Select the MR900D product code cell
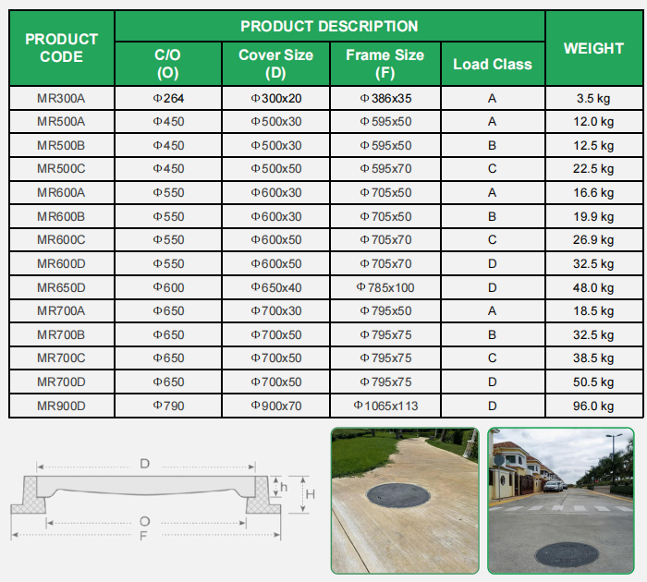The height and width of the screenshot is (582, 647). pos(61,406)
